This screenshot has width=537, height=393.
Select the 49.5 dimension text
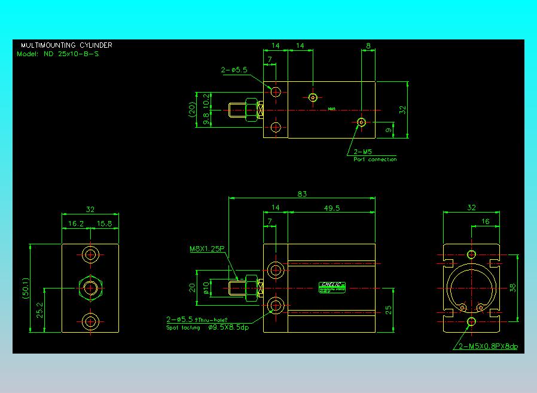332,208
